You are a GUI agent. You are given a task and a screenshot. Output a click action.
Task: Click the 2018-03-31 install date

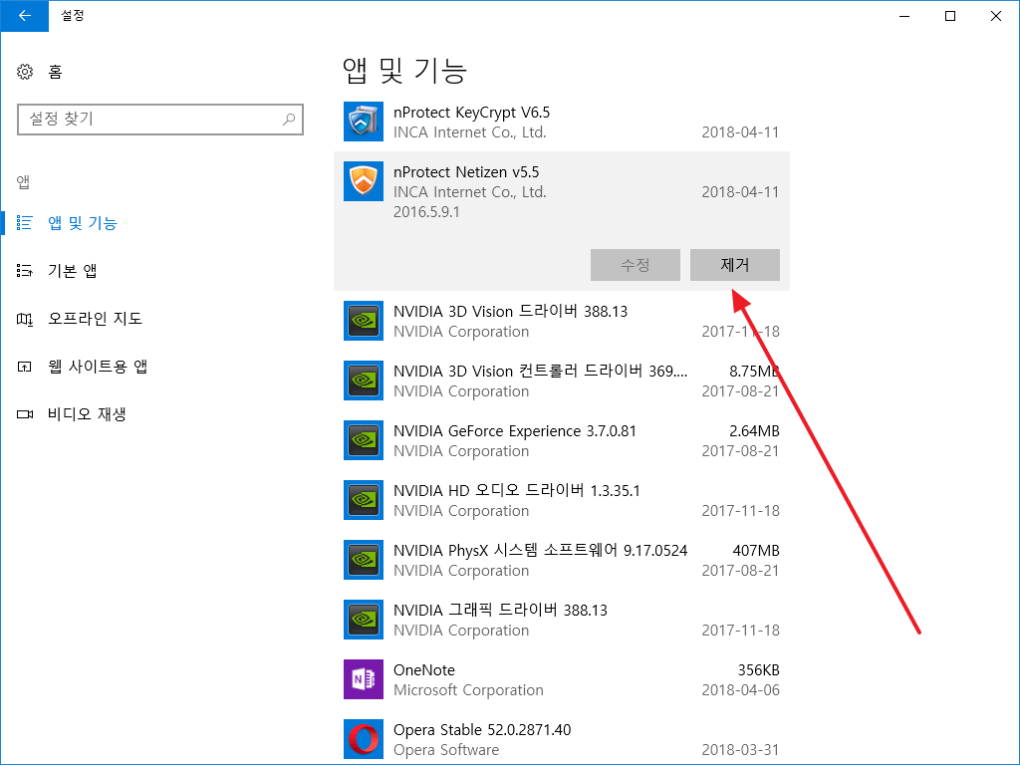coord(740,750)
